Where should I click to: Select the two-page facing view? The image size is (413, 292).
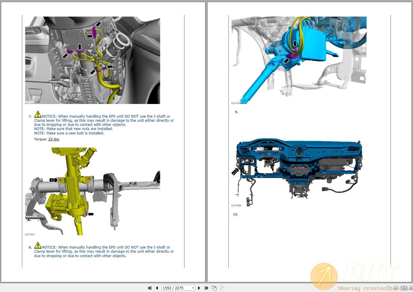click(404, 288)
